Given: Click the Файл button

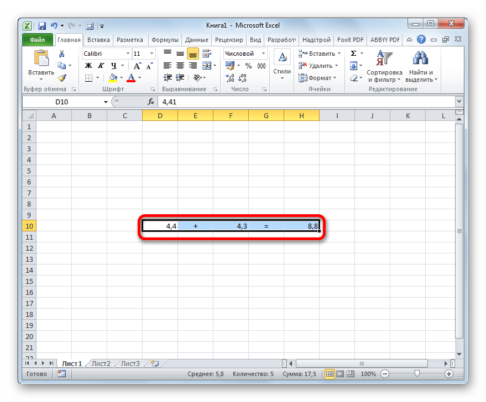Looking at the screenshot, I should click(38, 40).
